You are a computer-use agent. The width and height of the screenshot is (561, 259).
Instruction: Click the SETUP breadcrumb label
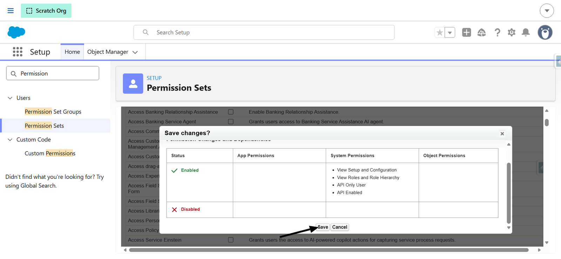click(154, 78)
